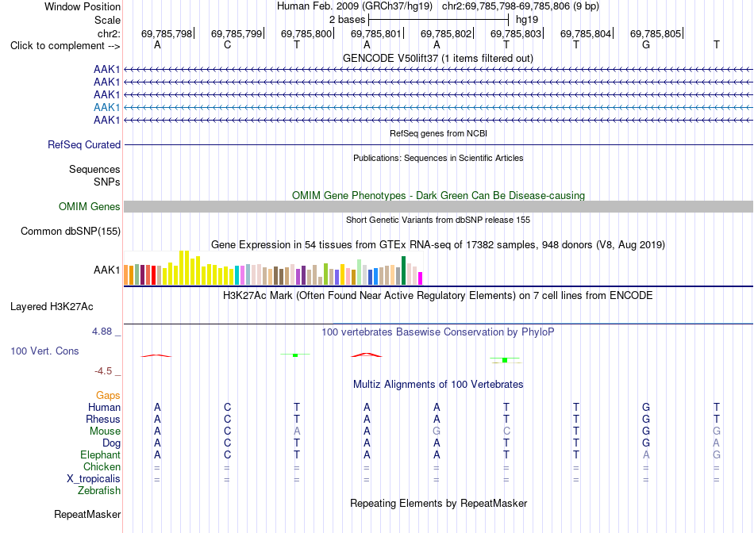Viewport: 754px width, 533px height.
Task: Click base C in the complement sequence row
Action: 228,44
